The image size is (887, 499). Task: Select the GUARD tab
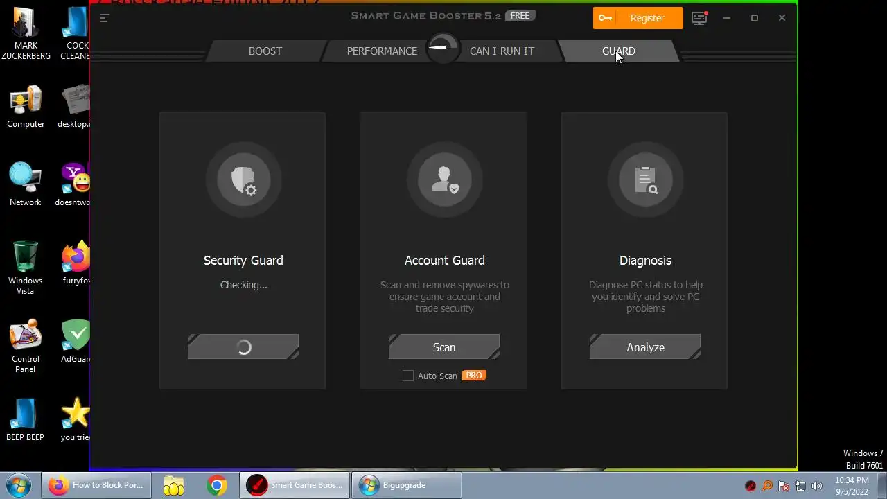(619, 51)
